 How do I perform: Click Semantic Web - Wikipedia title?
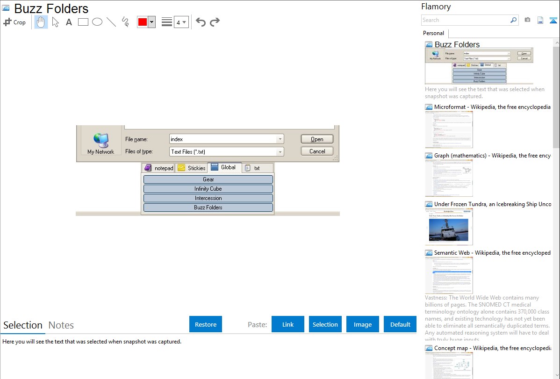click(x=492, y=252)
